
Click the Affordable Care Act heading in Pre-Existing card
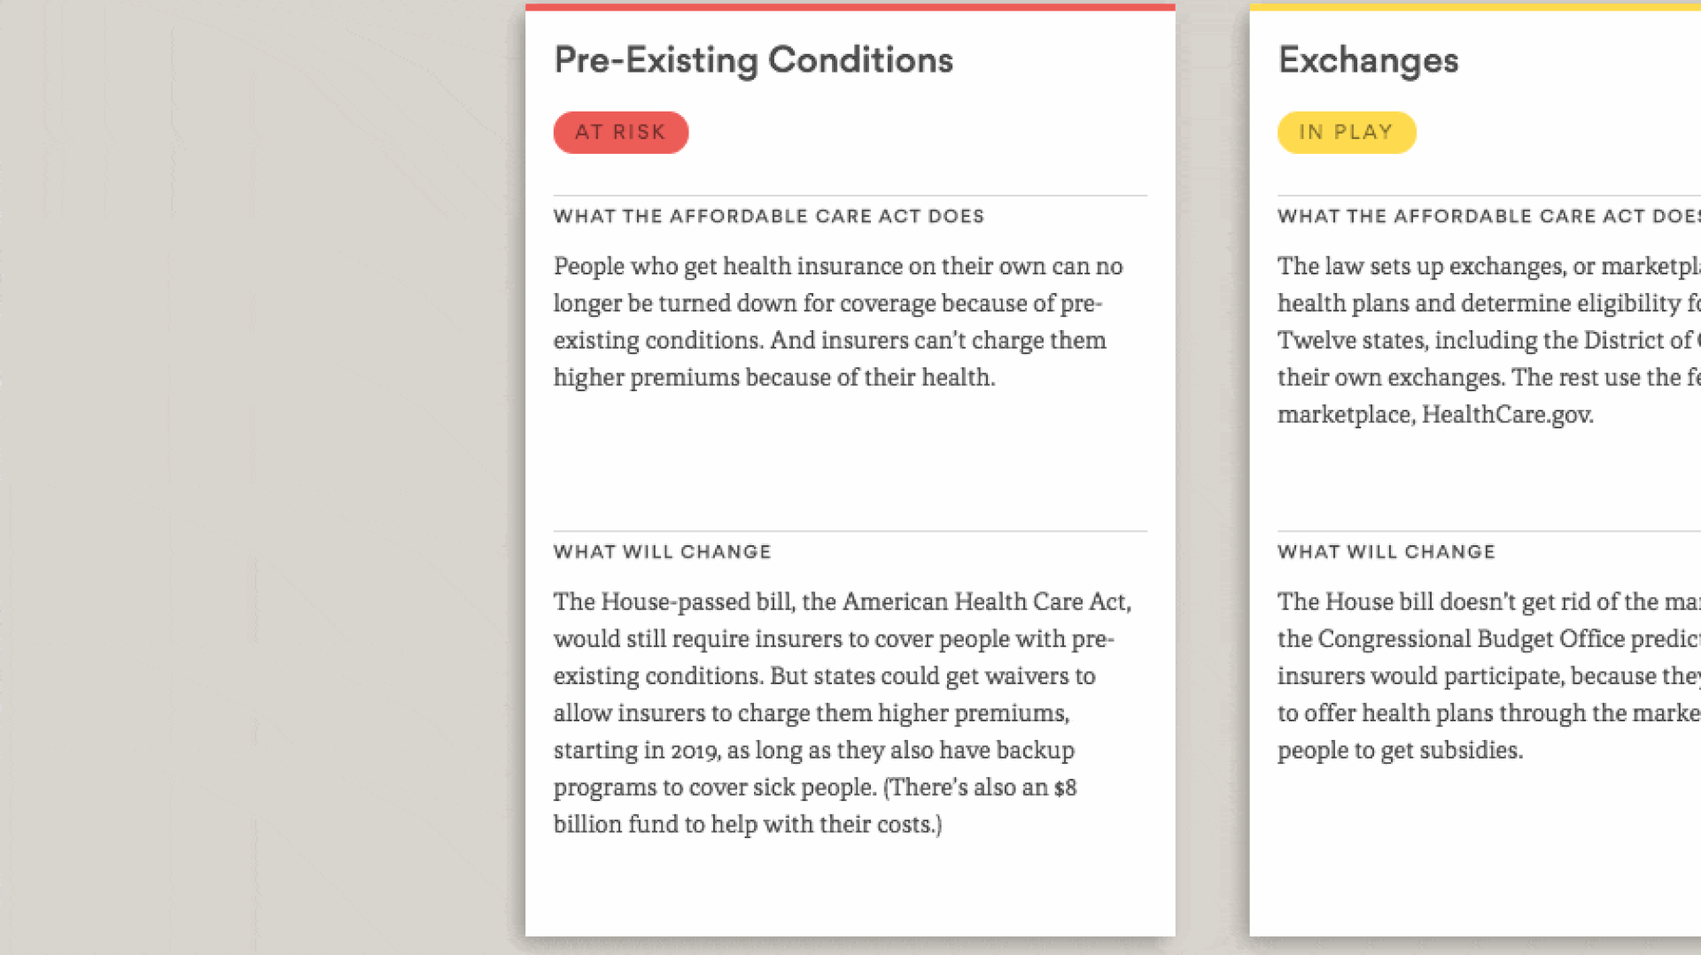click(769, 216)
